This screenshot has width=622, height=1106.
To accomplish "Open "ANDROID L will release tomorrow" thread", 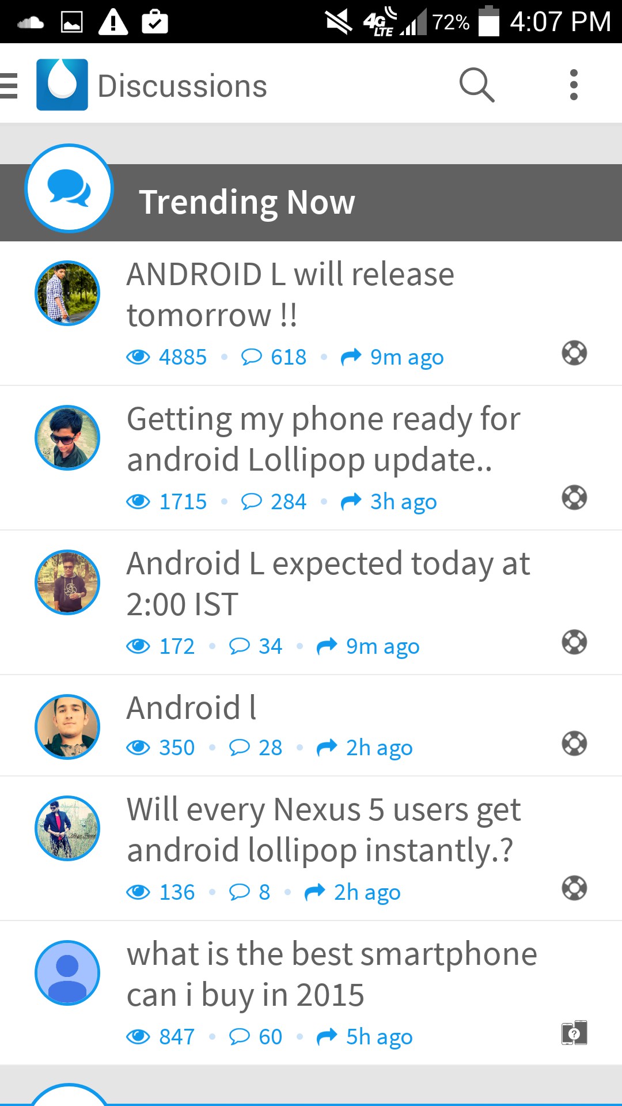I will pos(290,294).
